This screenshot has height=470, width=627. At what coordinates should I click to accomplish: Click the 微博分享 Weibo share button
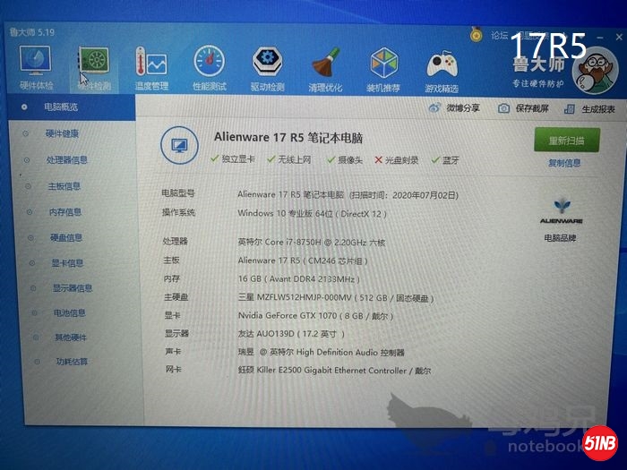point(456,107)
